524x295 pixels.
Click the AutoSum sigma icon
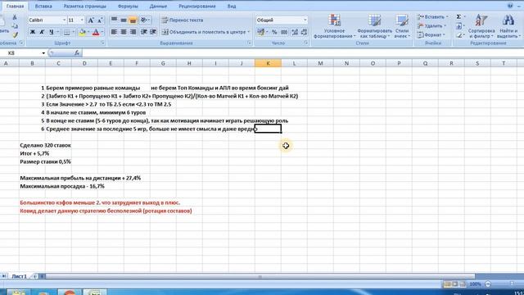[x=458, y=16]
